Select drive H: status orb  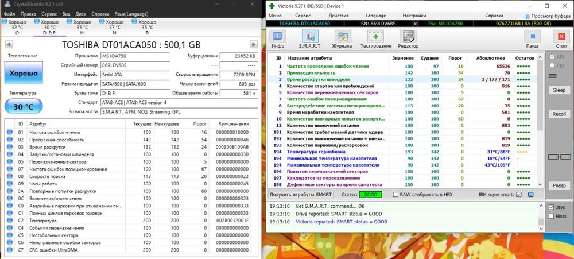click(x=69, y=22)
